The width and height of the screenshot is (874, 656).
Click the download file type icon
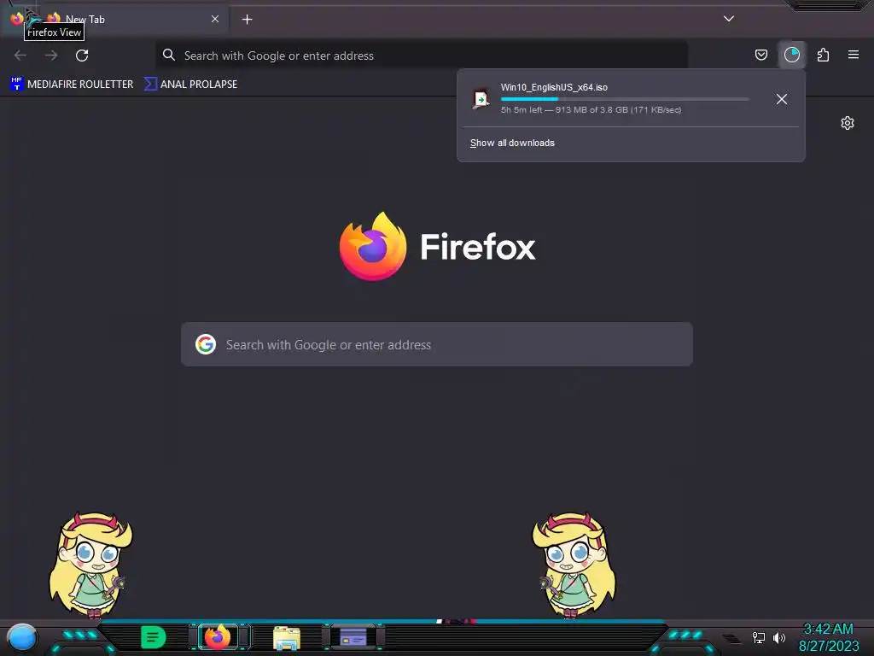(481, 99)
